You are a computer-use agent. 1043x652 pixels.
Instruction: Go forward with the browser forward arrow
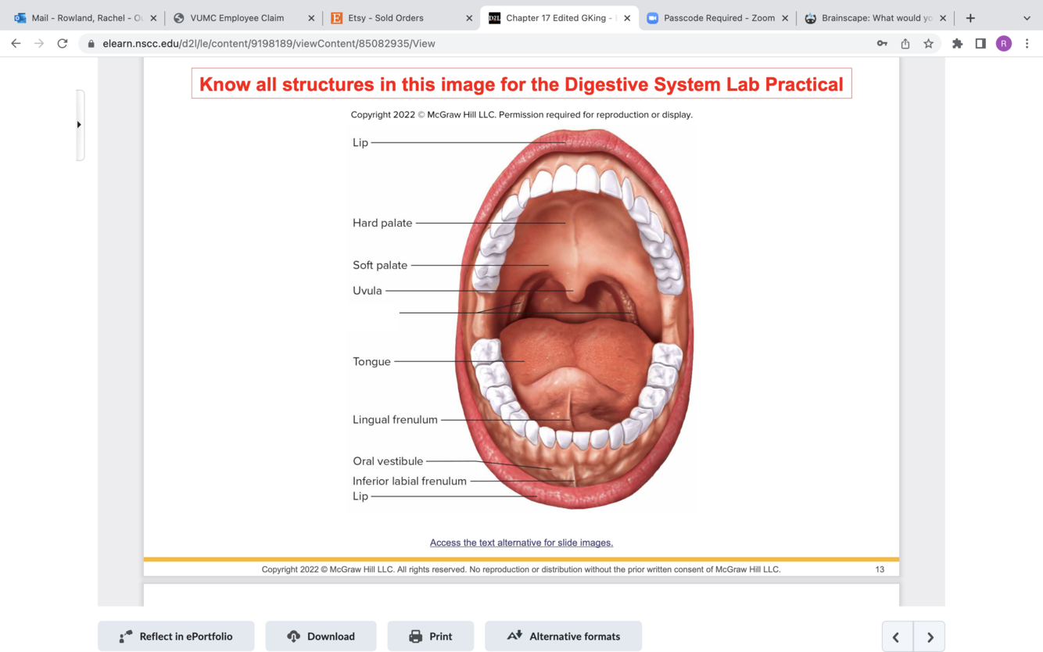click(x=39, y=44)
